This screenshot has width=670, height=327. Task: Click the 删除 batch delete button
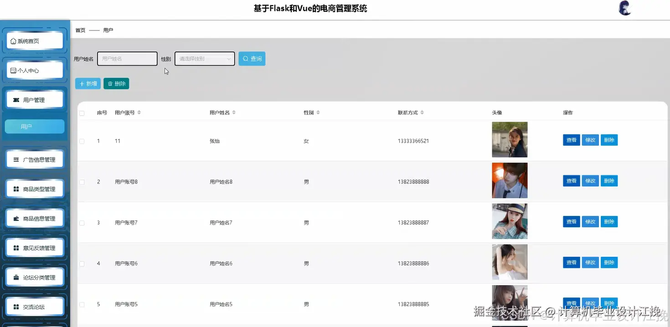coord(116,84)
